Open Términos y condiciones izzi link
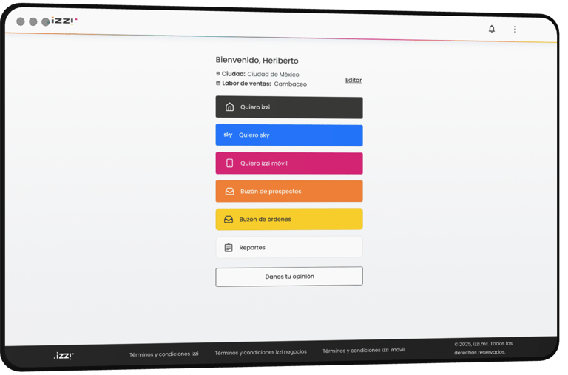The height and width of the screenshot is (375, 568). pyautogui.click(x=163, y=354)
